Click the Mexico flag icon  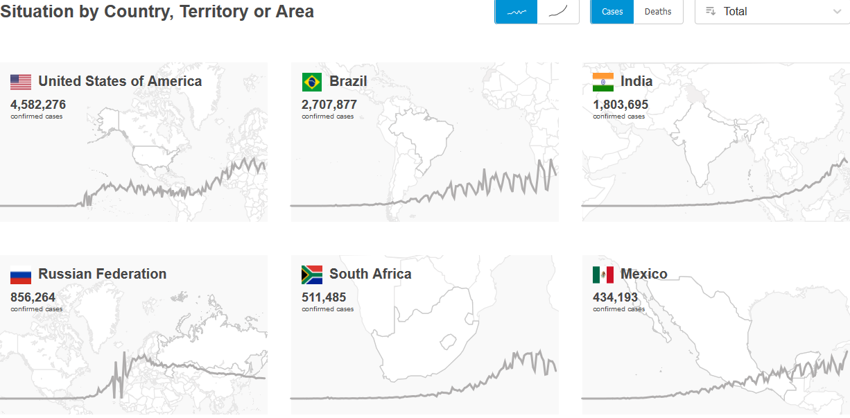pyautogui.click(x=603, y=275)
